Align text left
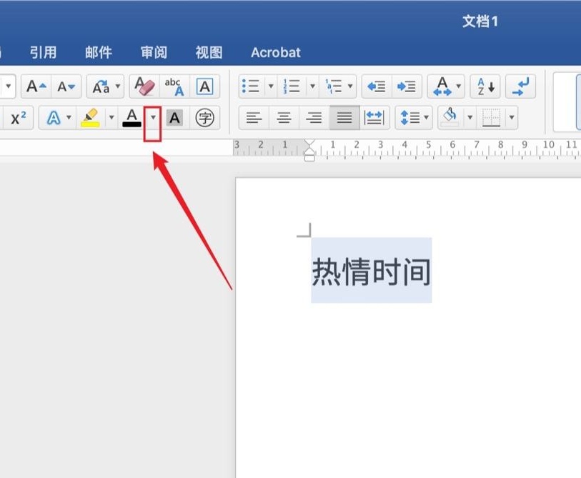The image size is (581, 478). [x=254, y=118]
